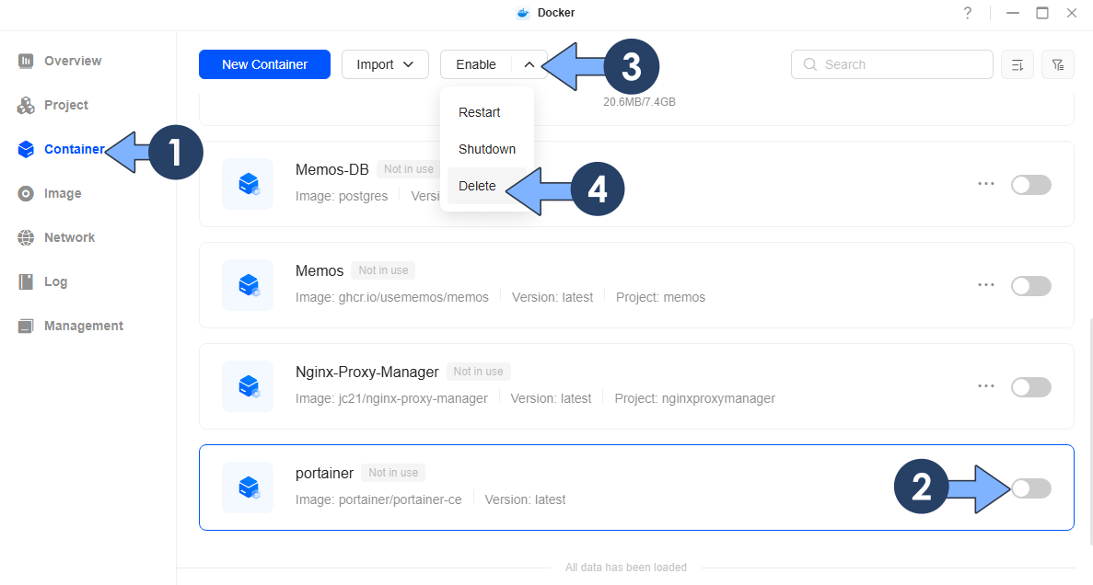Click the Nginx-Proxy-Manager container name

tap(366, 372)
